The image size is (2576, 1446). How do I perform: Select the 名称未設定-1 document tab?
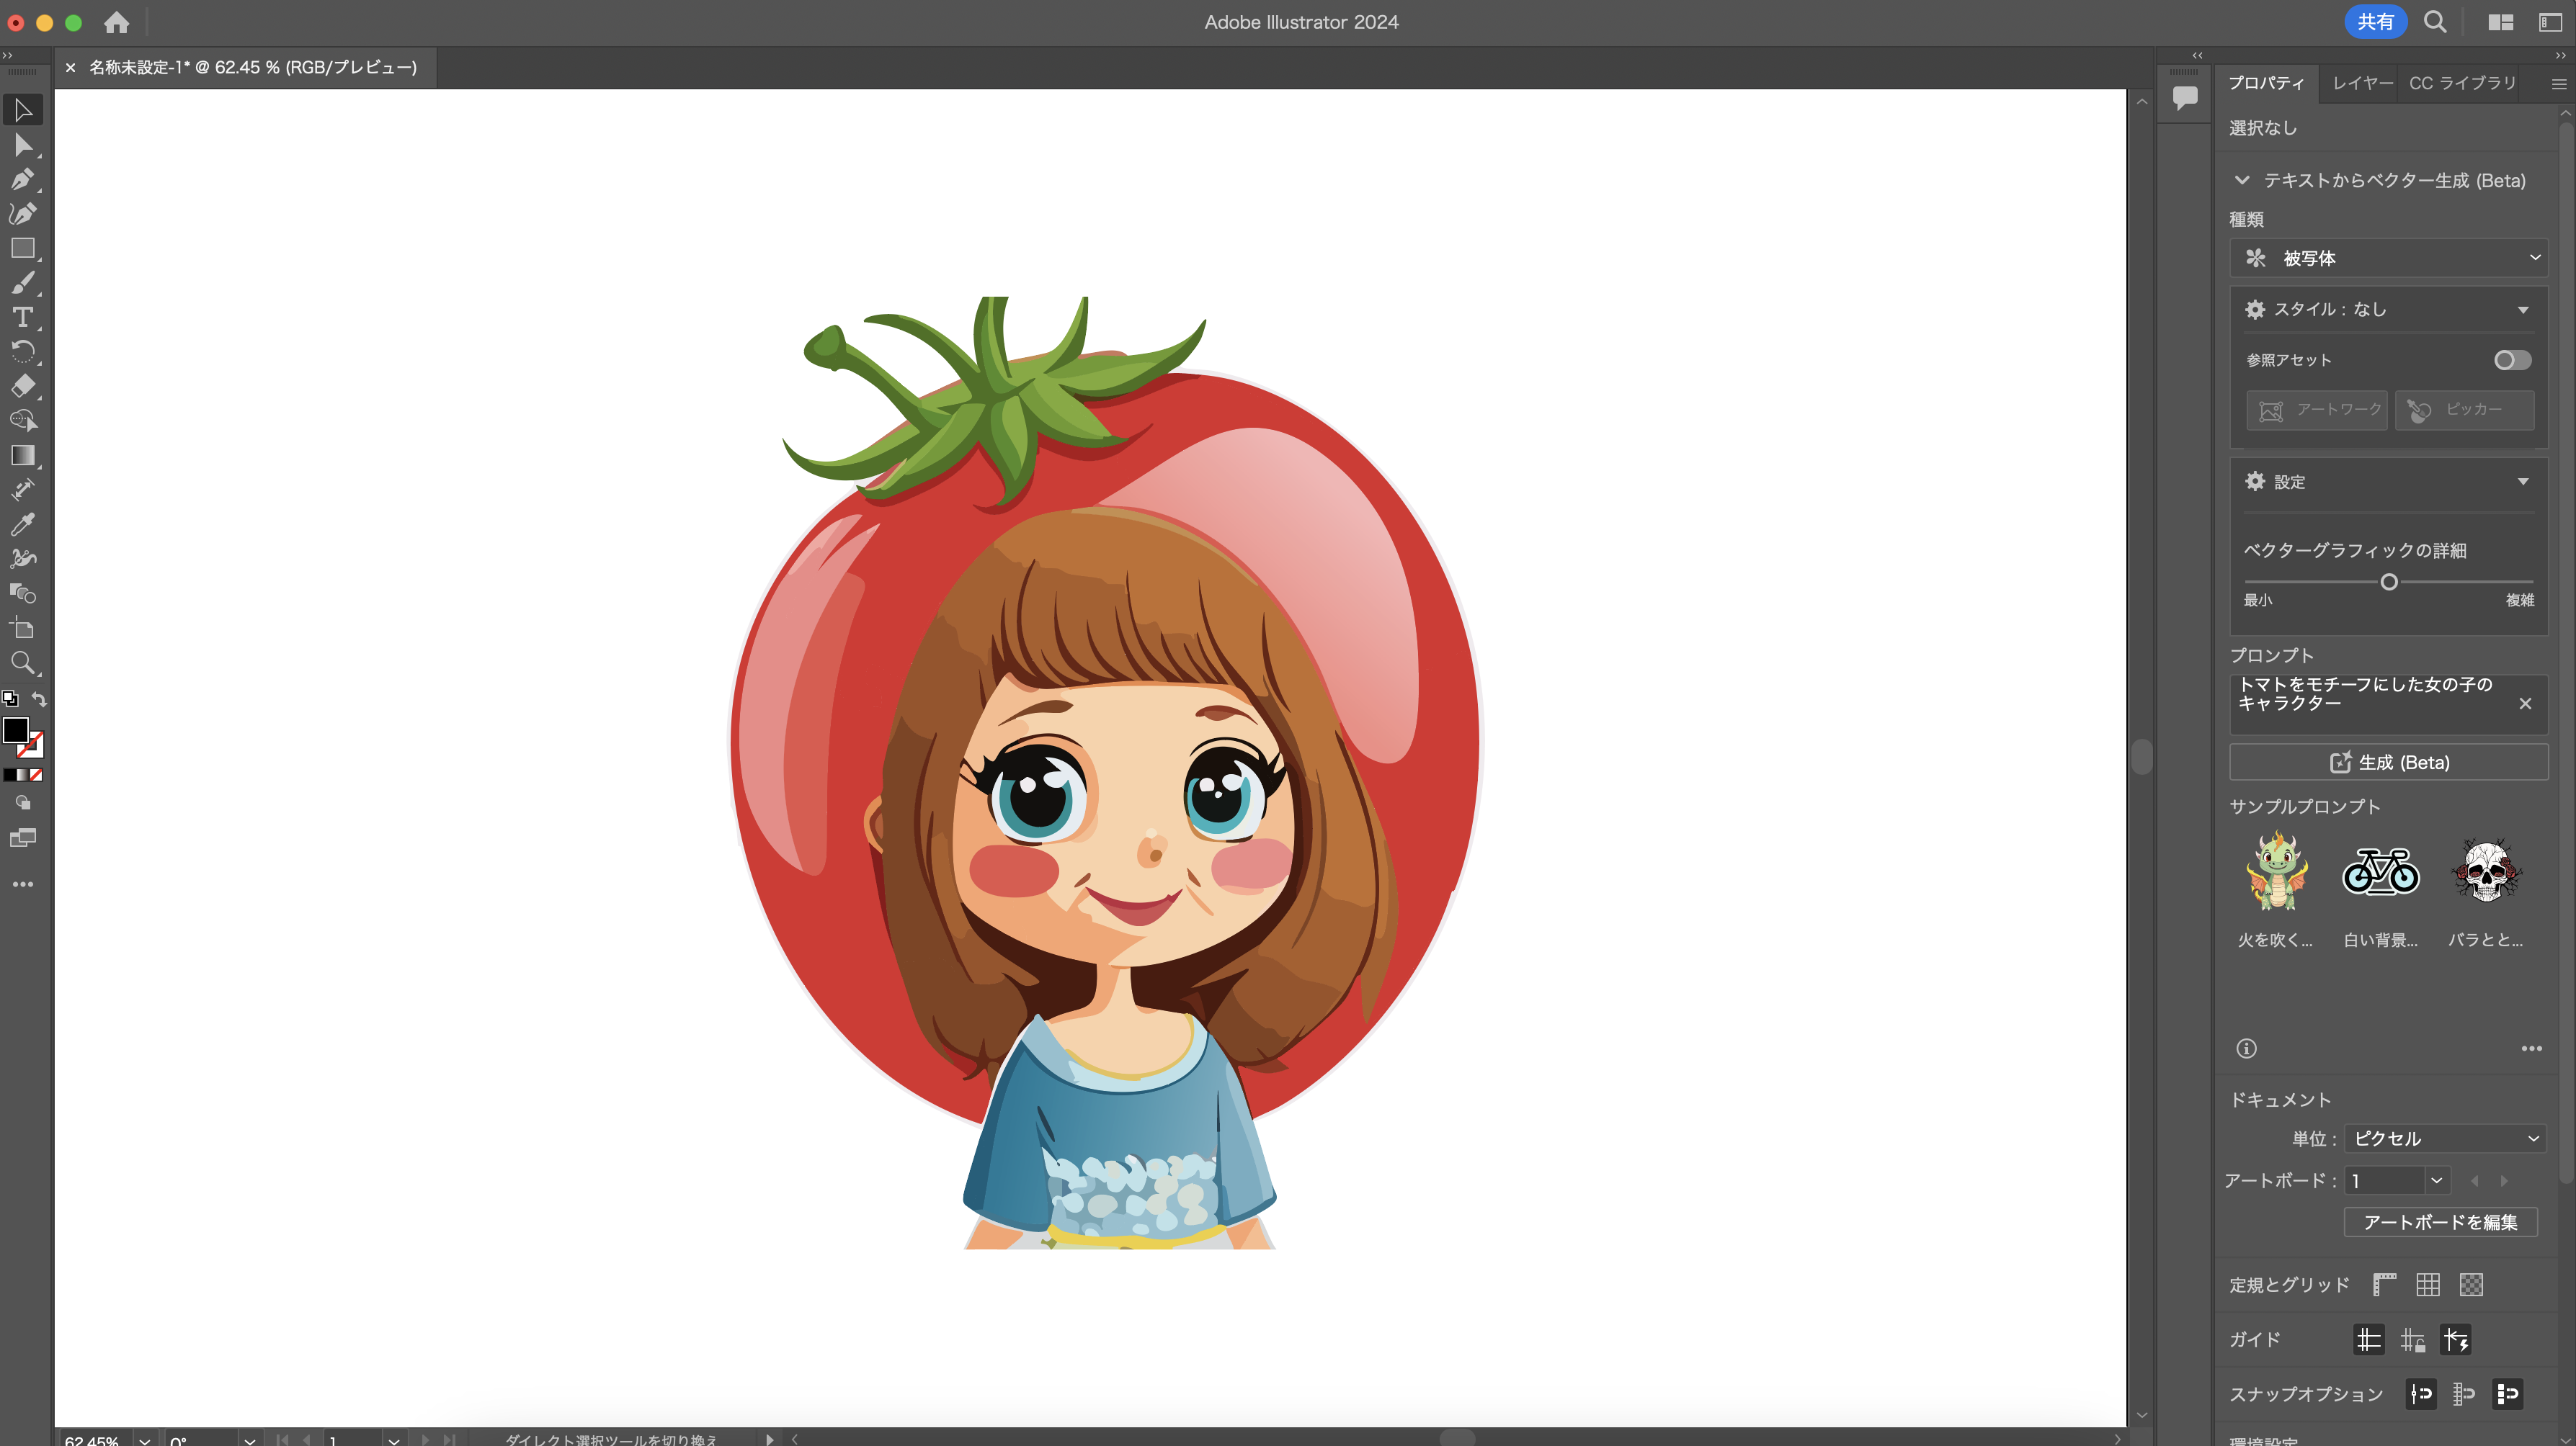[x=253, y=67]
